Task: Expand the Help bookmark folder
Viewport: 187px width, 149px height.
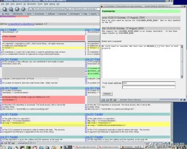Action: [84, 14]
